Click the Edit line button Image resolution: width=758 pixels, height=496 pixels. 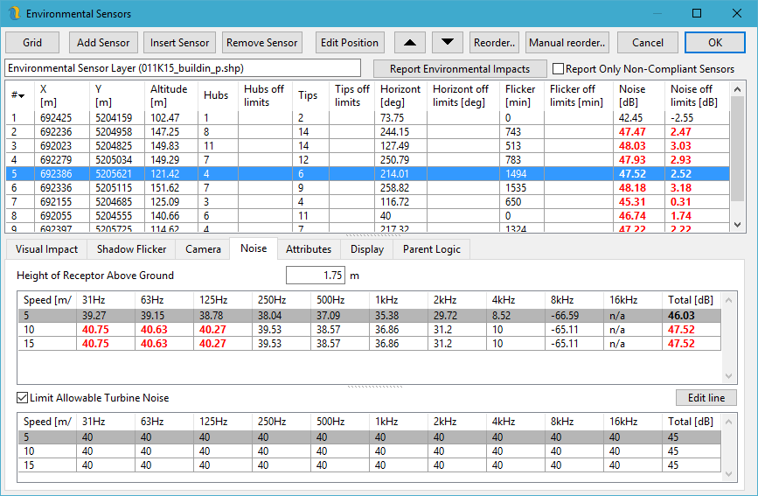[x=706, y=398]
